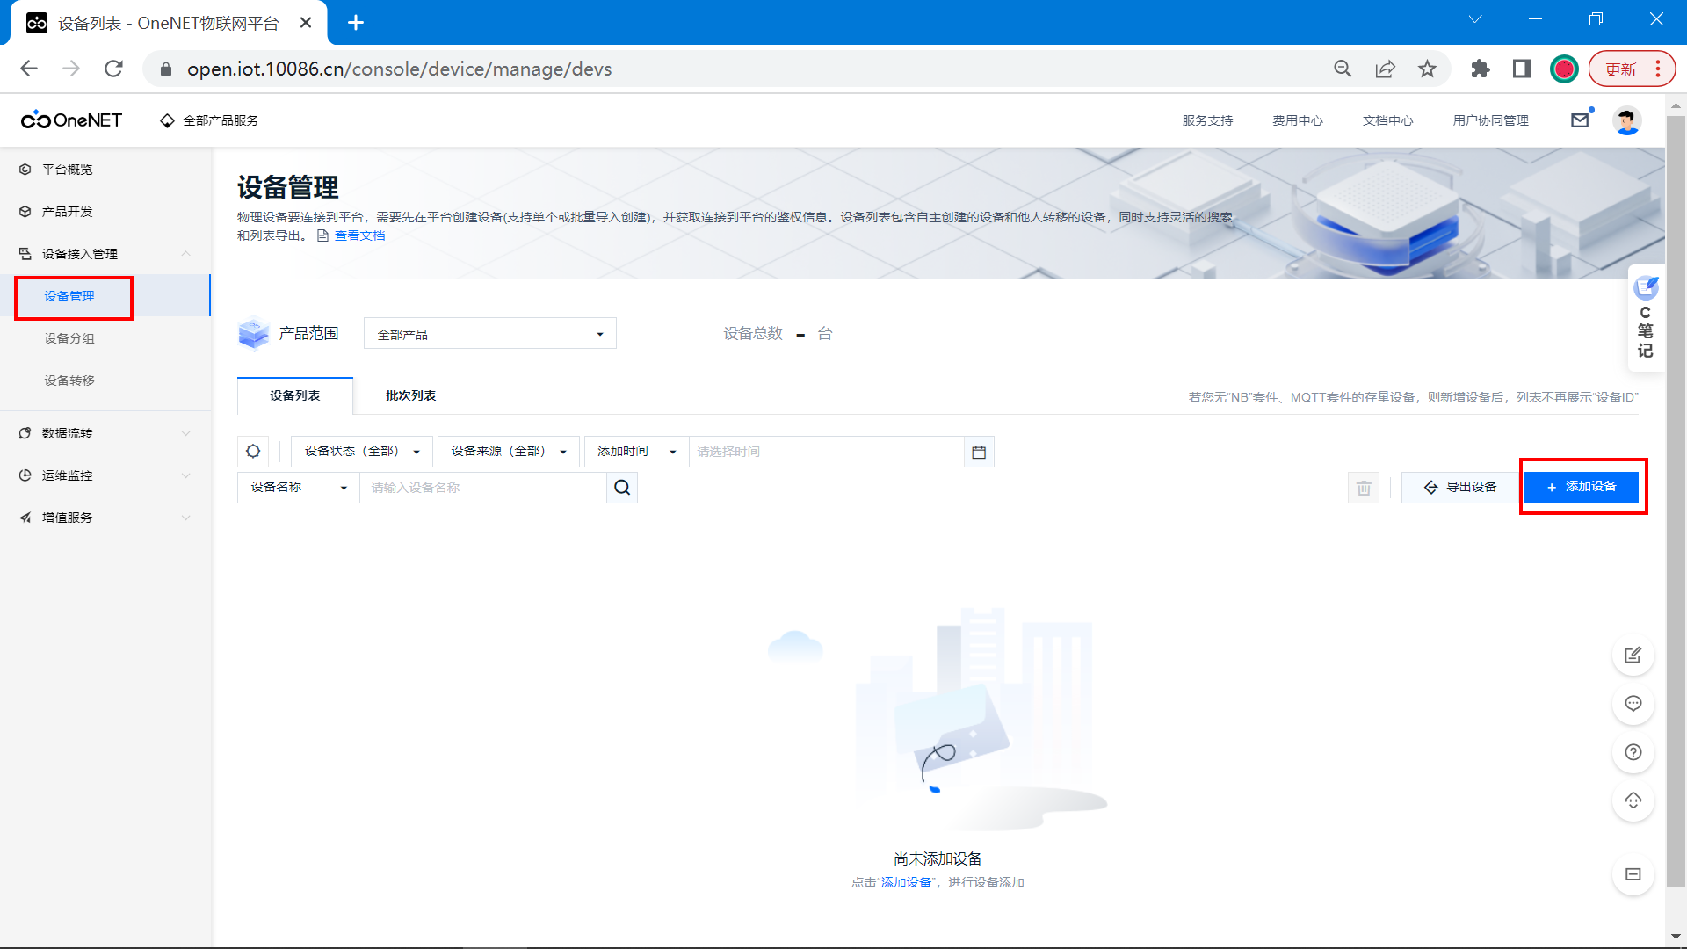Click the 导出设备 export button
The width and height of the screenshot is (1687, 949).
[1459, 487]
